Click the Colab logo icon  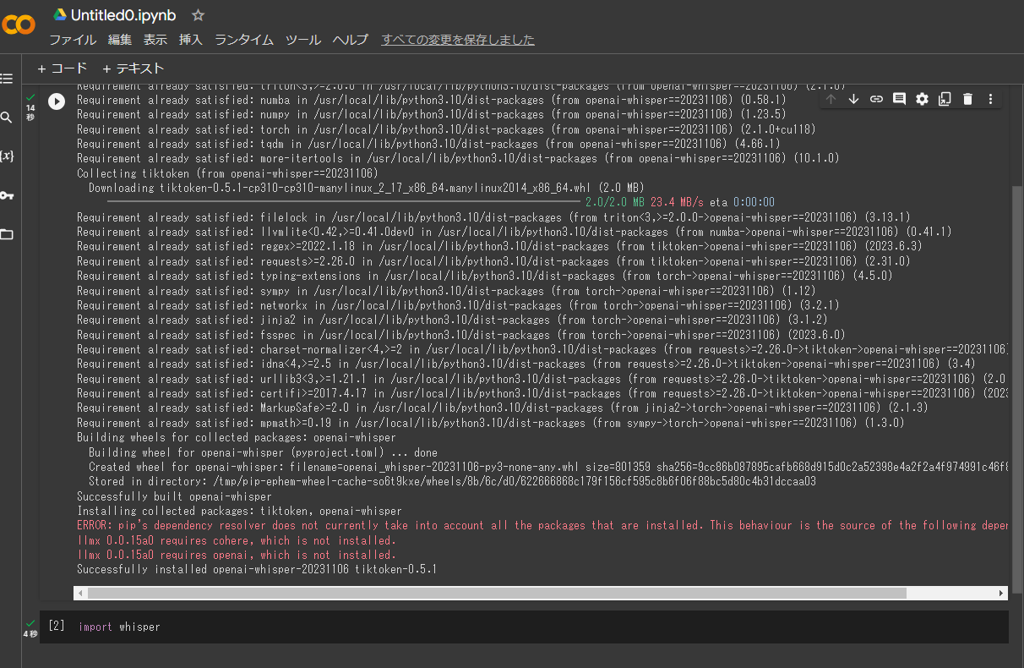(x=18, y=25)
